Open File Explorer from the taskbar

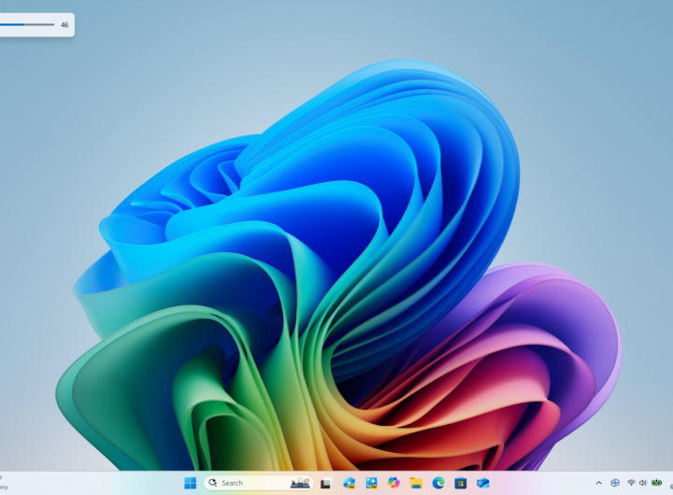[416, 483]
